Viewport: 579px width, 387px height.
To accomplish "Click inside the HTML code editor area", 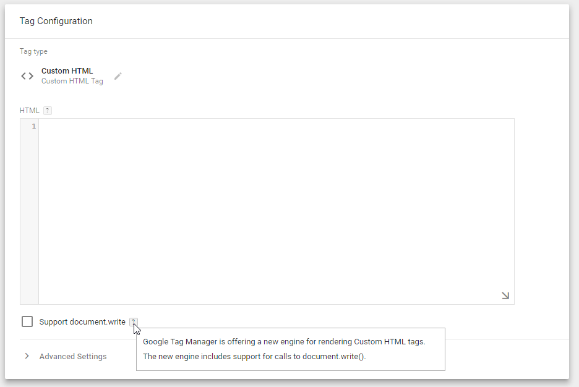I will coord(276,210).
